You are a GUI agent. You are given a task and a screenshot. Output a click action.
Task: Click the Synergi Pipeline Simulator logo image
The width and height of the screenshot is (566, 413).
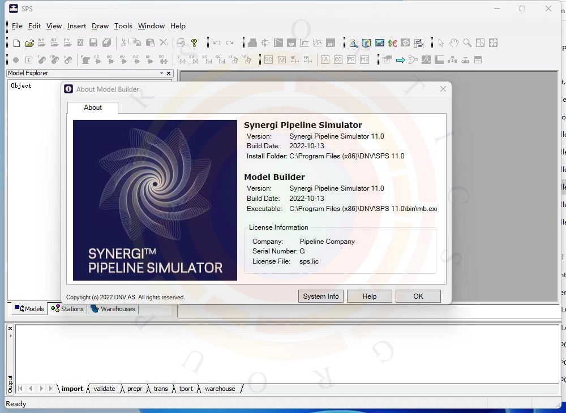155,200
